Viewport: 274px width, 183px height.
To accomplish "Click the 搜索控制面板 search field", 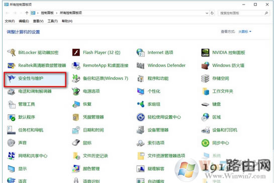I will click(x=243, y=13).
